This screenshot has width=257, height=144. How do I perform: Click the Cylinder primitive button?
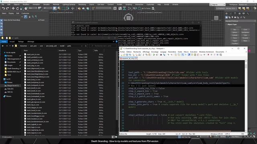[235, 35]
